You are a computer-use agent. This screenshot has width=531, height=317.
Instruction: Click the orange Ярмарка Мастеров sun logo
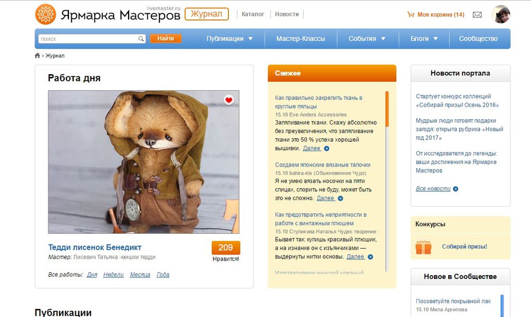[45, 14]
